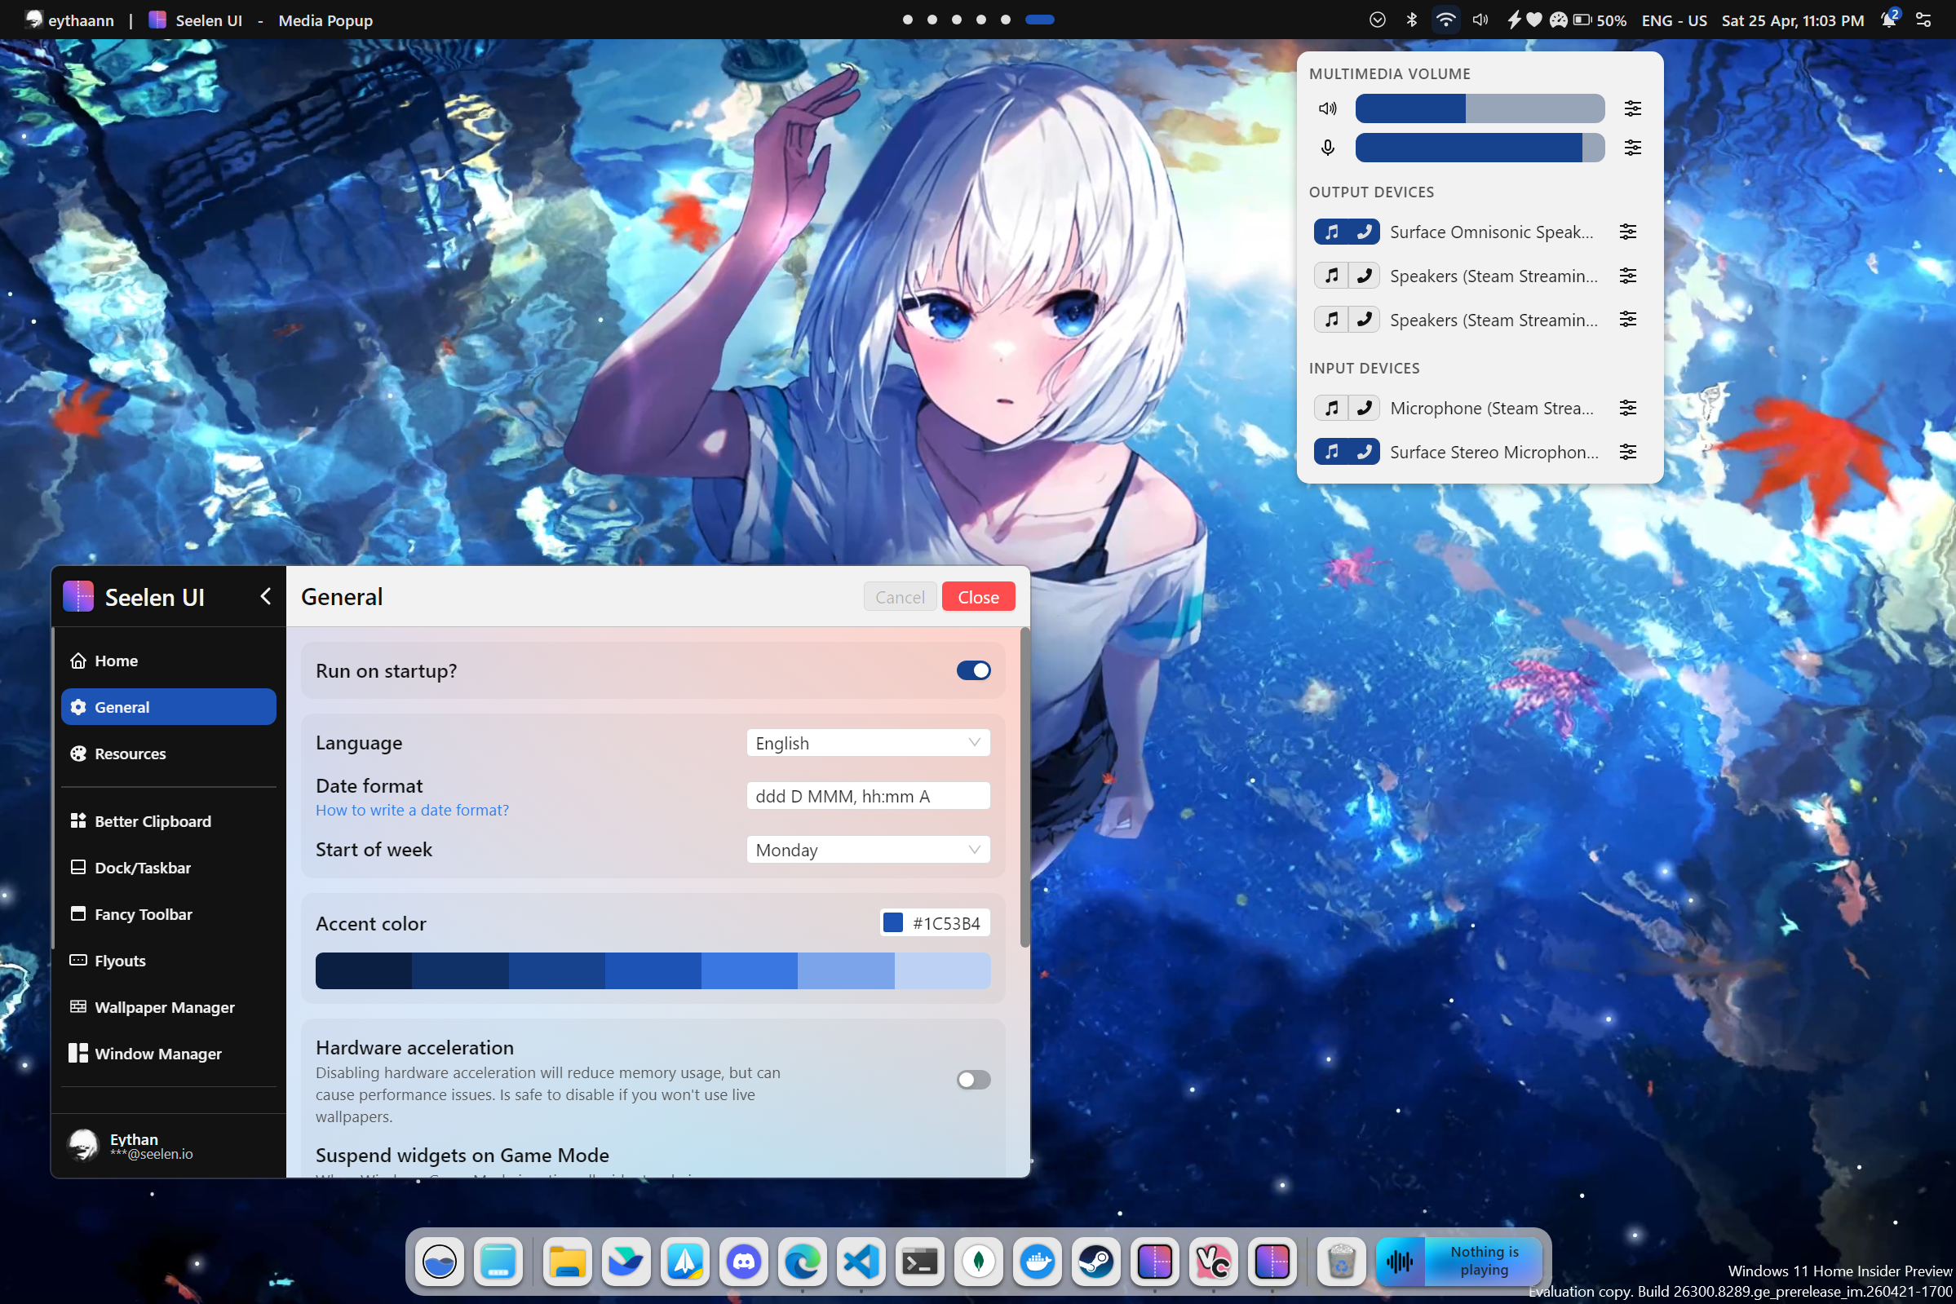Set Microphone (Steam Streaming) as multimedia input
This screenshot has width=1956, height=1304.
tap(1330, 408)
